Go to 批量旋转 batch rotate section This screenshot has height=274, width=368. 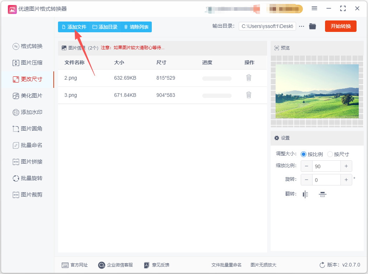coord(28,178)
